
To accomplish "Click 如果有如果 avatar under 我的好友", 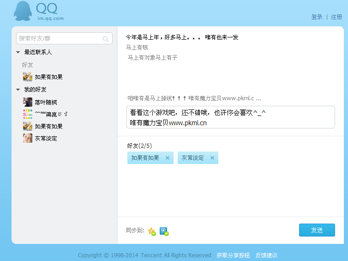I will pyautogui.click(x=28, y=126).
